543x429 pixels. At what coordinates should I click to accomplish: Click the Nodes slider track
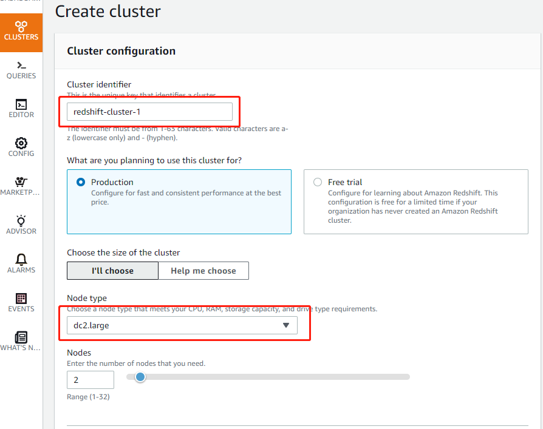[x=268, y=377]
